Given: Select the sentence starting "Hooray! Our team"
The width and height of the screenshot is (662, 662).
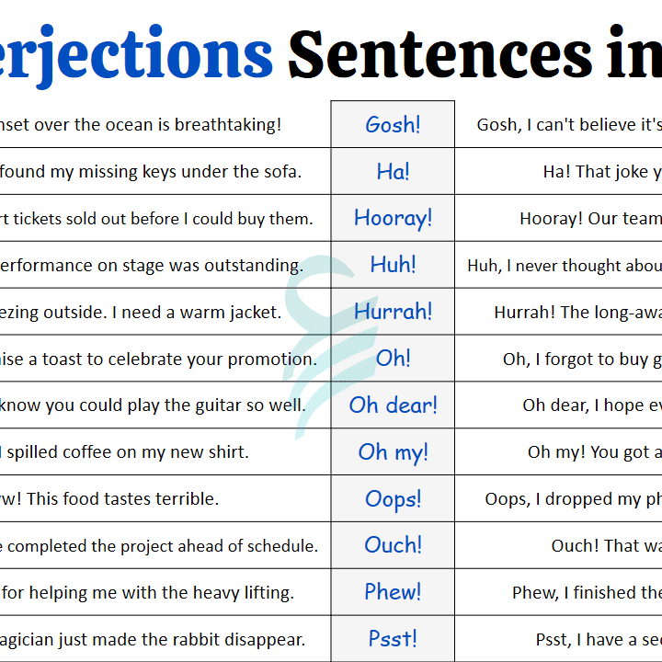Looking at the screenshot, I should coord(589,219).
